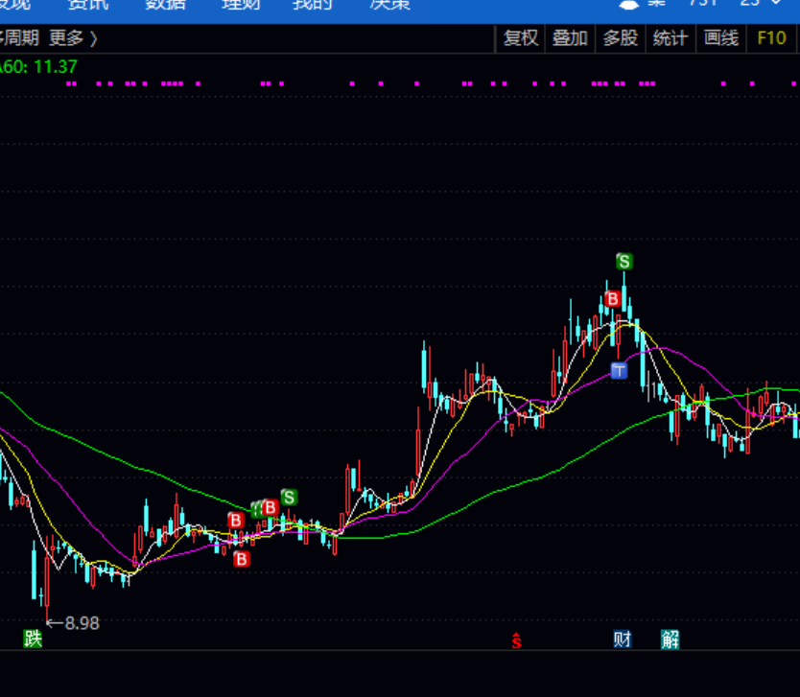
Task: Click the green S marker beside the B cluster
Action: click(x=289, y=497)
